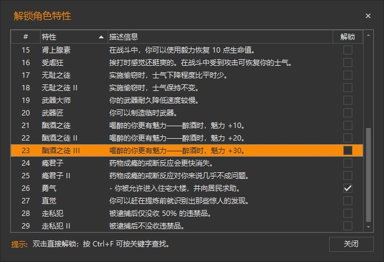The image size is (384, 262).
Task: Check unlock box for 走私犯 II
Action: pos(348,226)
